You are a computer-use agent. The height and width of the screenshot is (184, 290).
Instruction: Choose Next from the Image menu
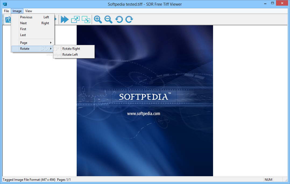33,23
